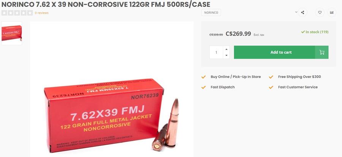
Task: Click the shopping cart icon on the green button
Action: [322, 52]
